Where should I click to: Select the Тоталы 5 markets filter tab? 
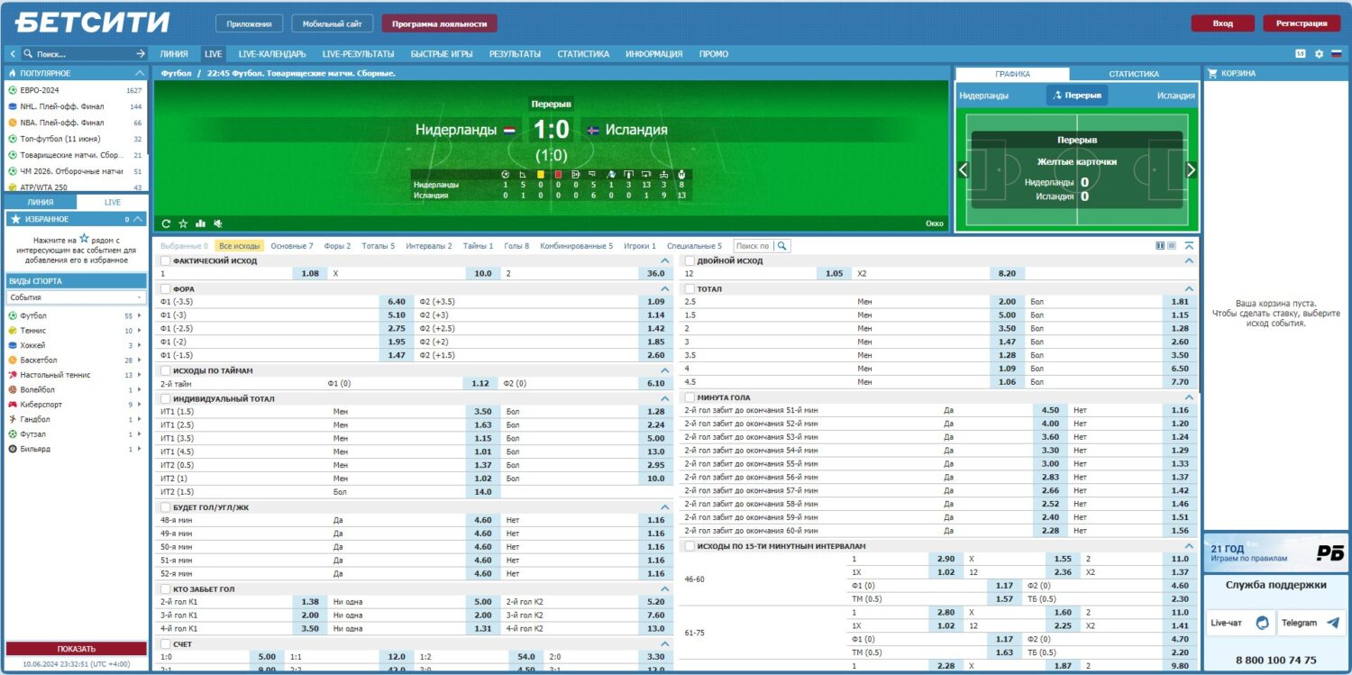point(379,245)
